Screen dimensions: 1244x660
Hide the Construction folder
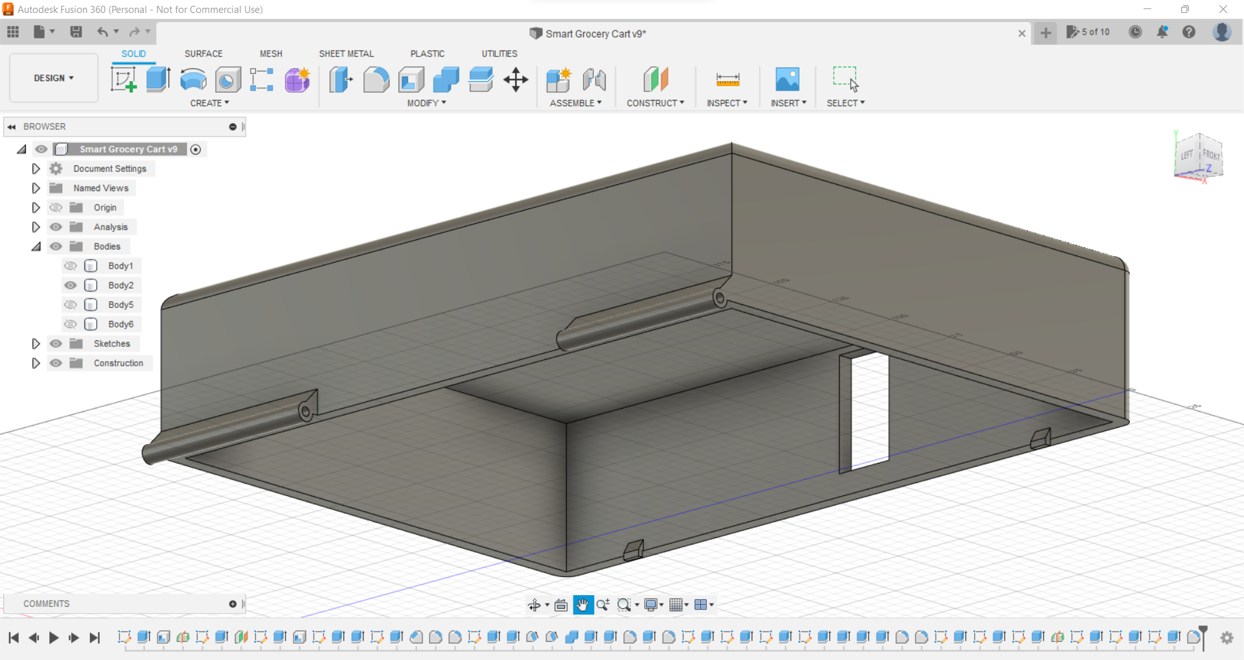(x=56, y=363)
